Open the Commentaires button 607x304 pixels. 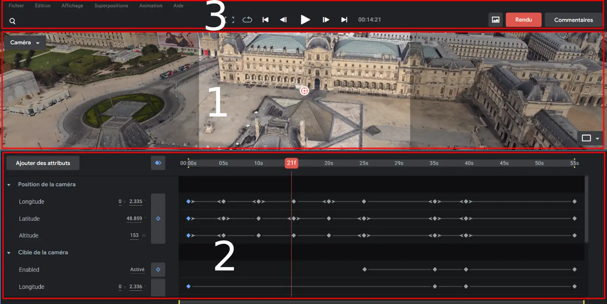click(573, 20)
